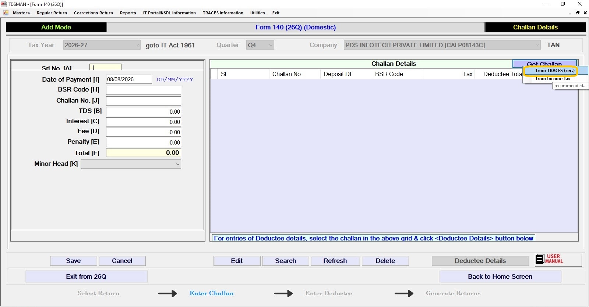This screenshot has width=589, height=307.
Task: Open the Utilities menu
Action: pyautogui.click(x=258, y=13)
